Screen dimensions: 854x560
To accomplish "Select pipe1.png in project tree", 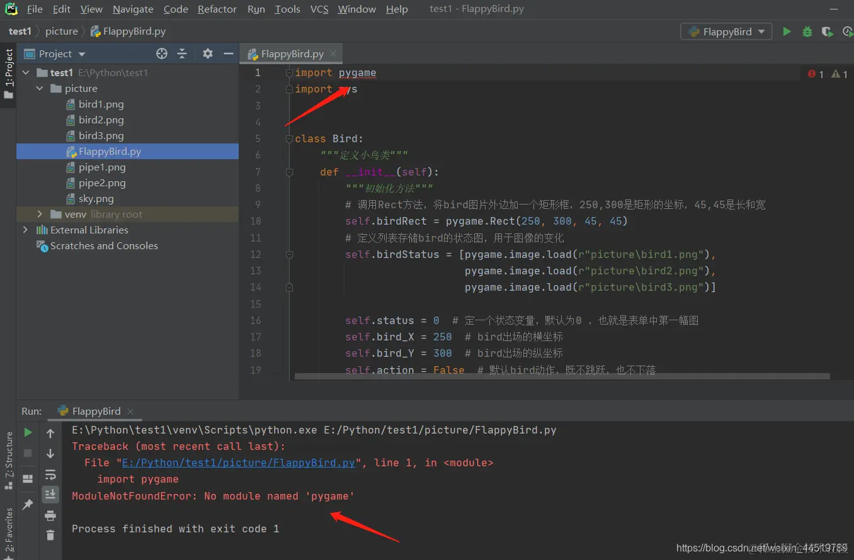I will click(102, 167).
